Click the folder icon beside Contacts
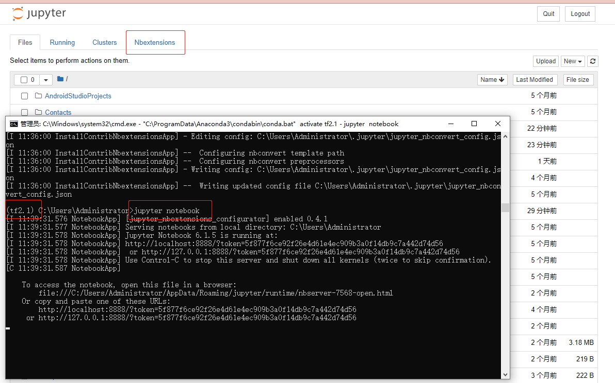This screenshot has height=383, width=615. (x=39, y=112)
